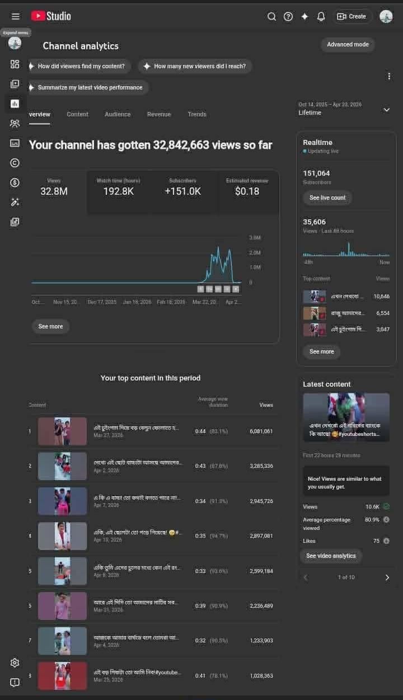403x700 pixels.
Task: Click icon beside Average percentage viewed 80.9%
Action: coord(386,519)
